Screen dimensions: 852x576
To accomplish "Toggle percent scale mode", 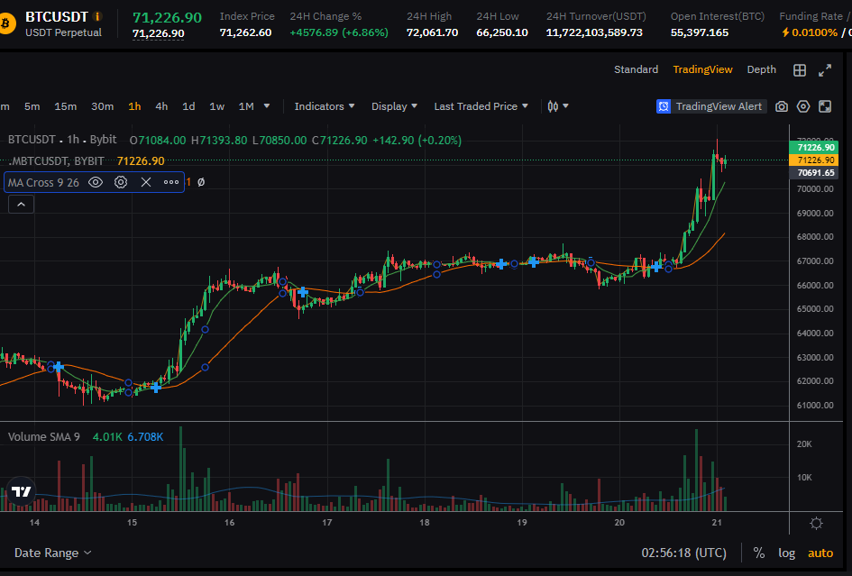I will coord(759,553).
